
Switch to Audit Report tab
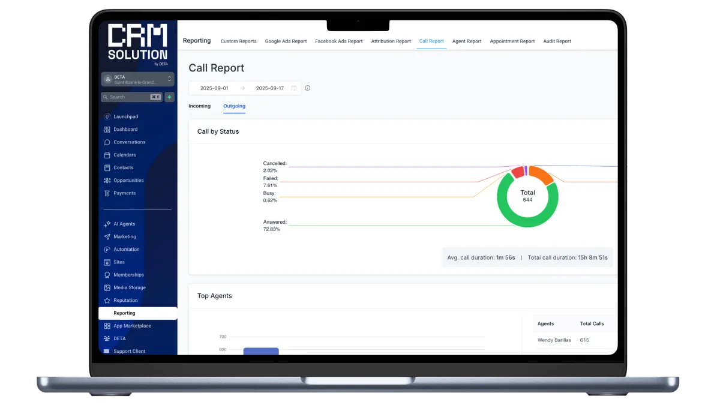tap(557, 41)
